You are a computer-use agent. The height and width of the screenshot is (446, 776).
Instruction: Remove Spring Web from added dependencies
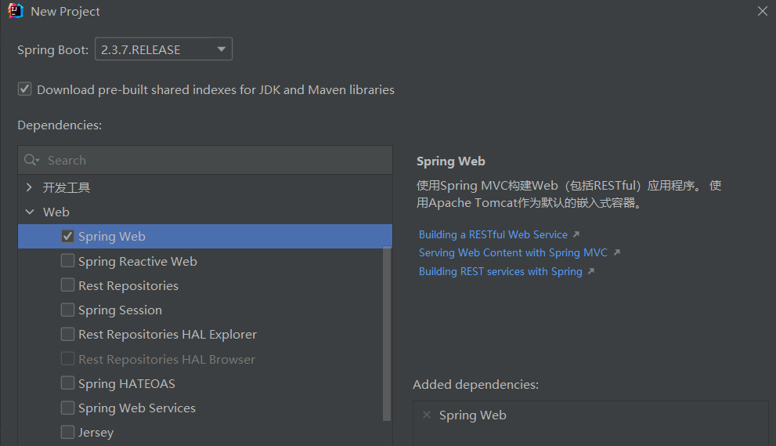427,415
